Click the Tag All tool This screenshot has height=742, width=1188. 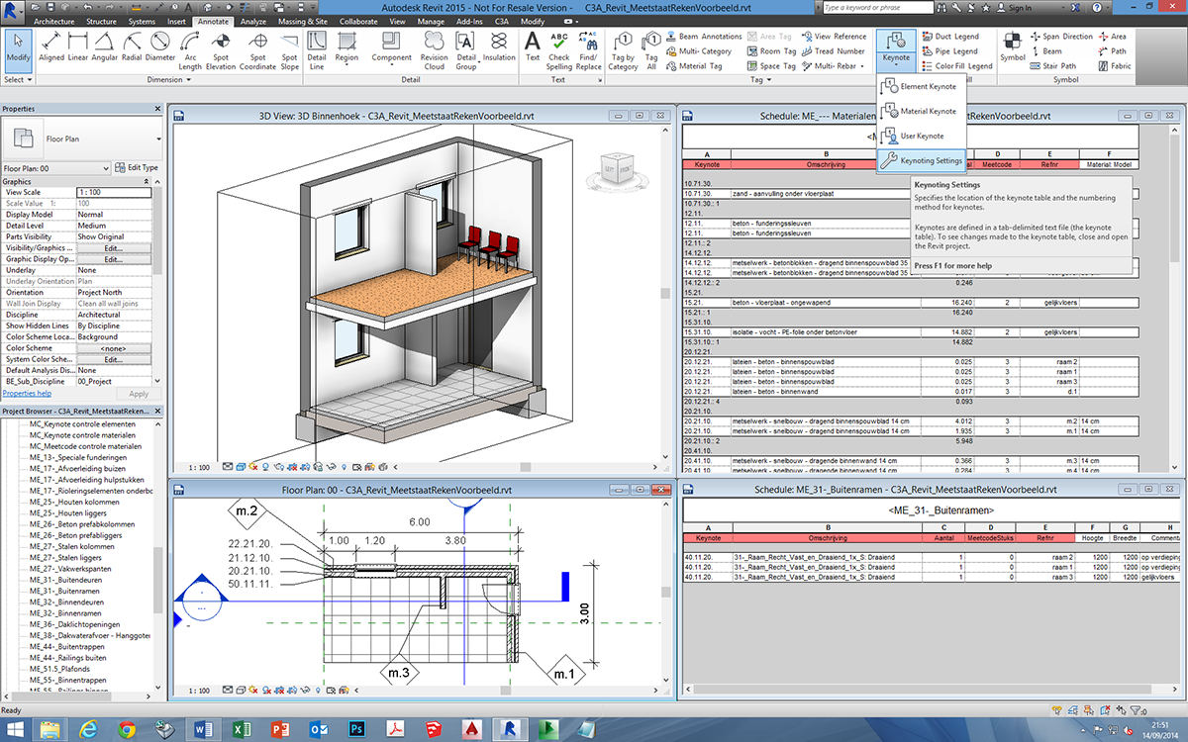tap(651, 51)
